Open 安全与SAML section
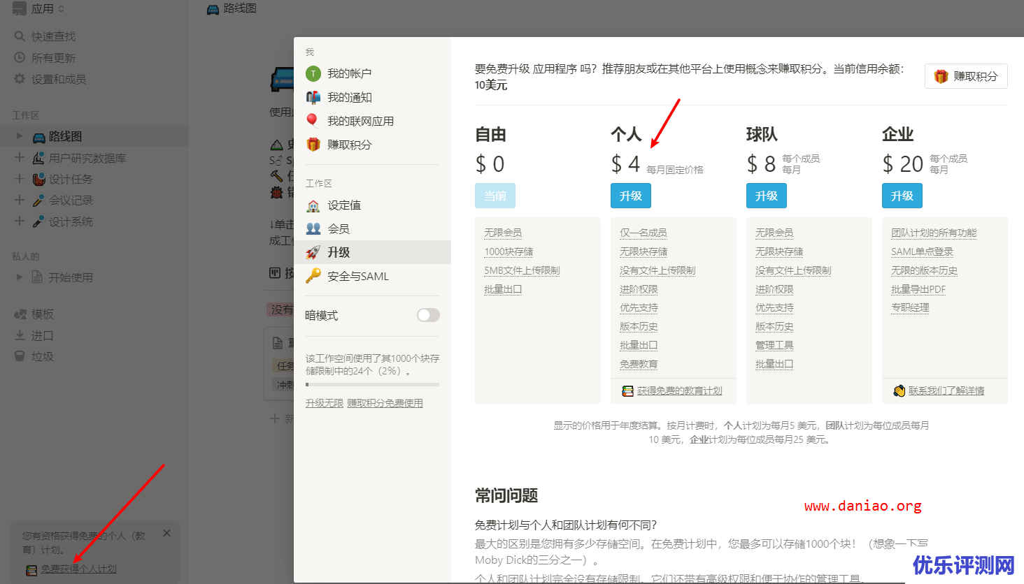The image size is (1024, 584). pos(372,276)
